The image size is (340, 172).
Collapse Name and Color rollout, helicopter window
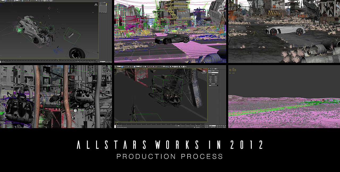click(x=213, y=84)
